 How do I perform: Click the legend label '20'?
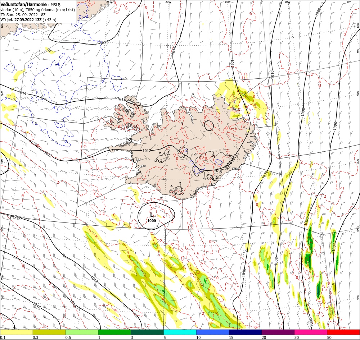tap(264, 337)
